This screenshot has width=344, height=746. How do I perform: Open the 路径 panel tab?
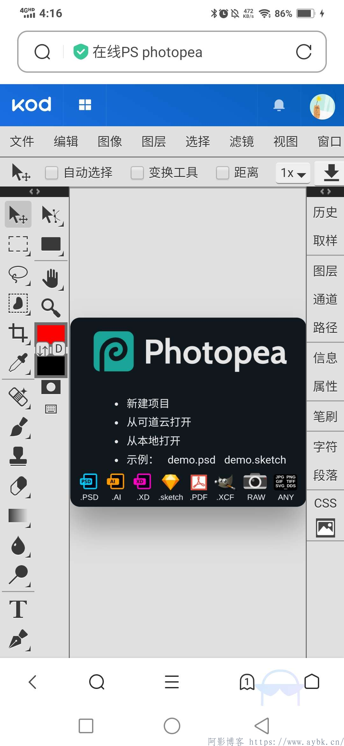[325, 327]
